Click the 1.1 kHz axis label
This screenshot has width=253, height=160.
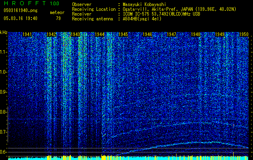pyautogui.click(x=4, y=52)
